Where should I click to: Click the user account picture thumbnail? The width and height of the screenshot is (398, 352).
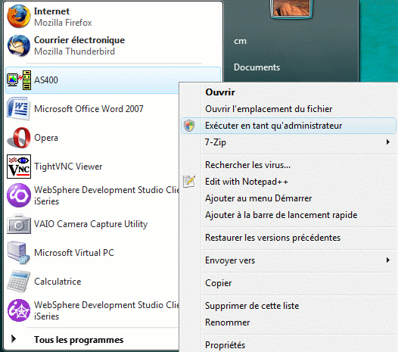[291, 8]
